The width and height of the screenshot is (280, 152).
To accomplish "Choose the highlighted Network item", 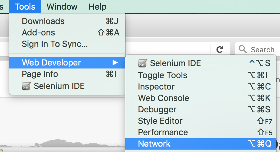I will pyautogui.click(x=201, y=144).
